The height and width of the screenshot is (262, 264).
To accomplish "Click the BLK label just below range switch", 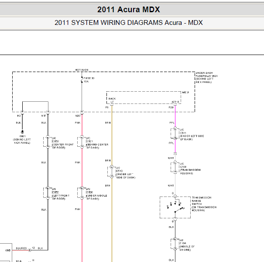I will click(x=171, y=227).
